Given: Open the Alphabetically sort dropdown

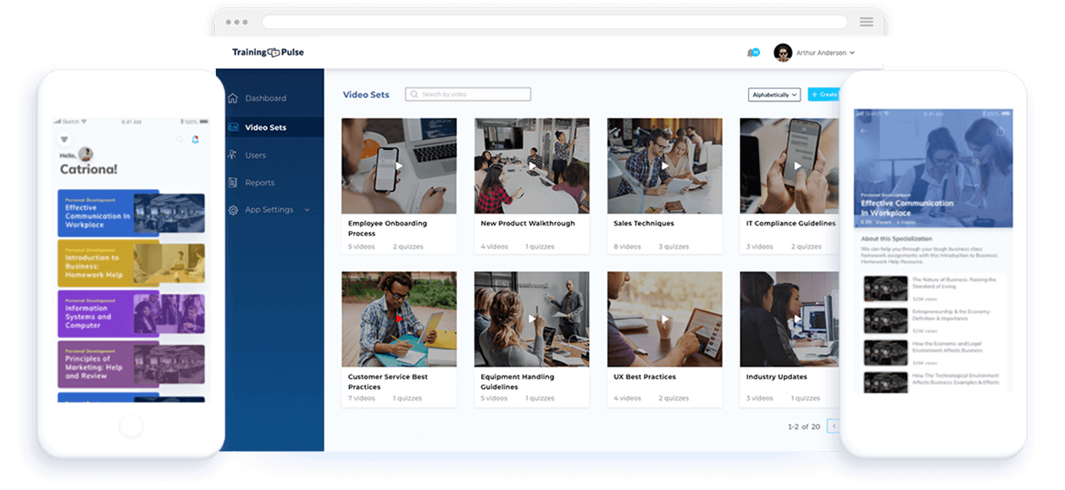Looking at the screenshot, I should tap(774, 94).
